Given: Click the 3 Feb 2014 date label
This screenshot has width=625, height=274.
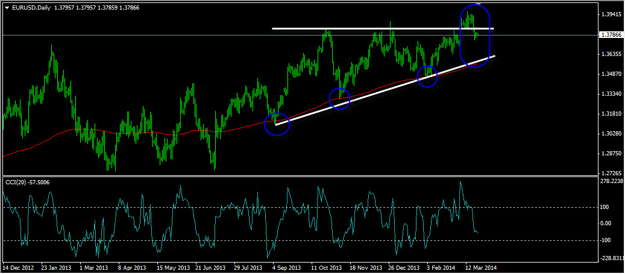Looking at the screenshot, I should coord(441,267).
